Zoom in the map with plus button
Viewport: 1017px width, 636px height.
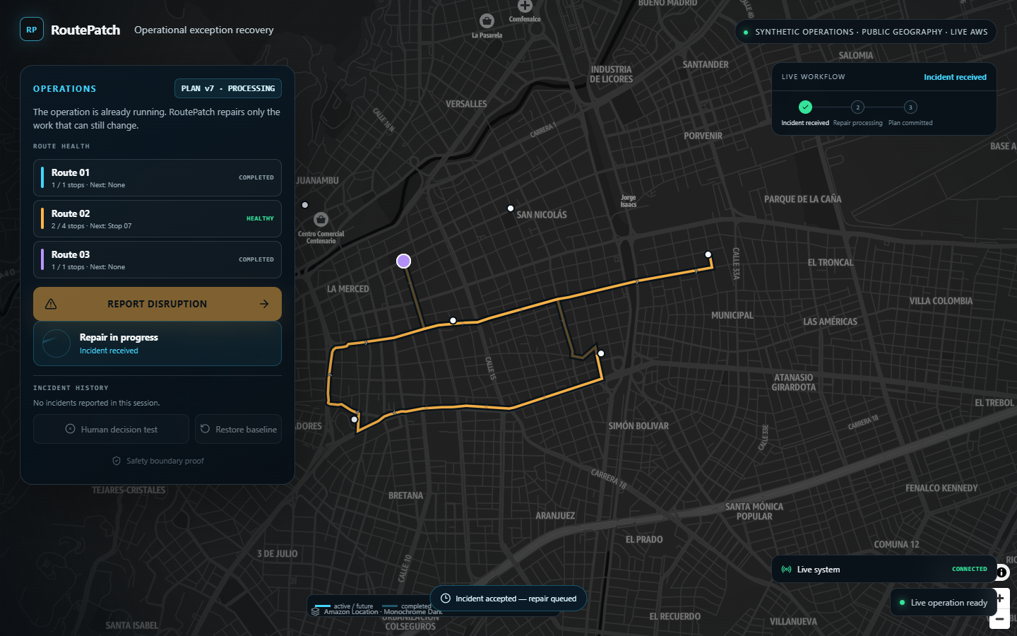coord(1000,598)
